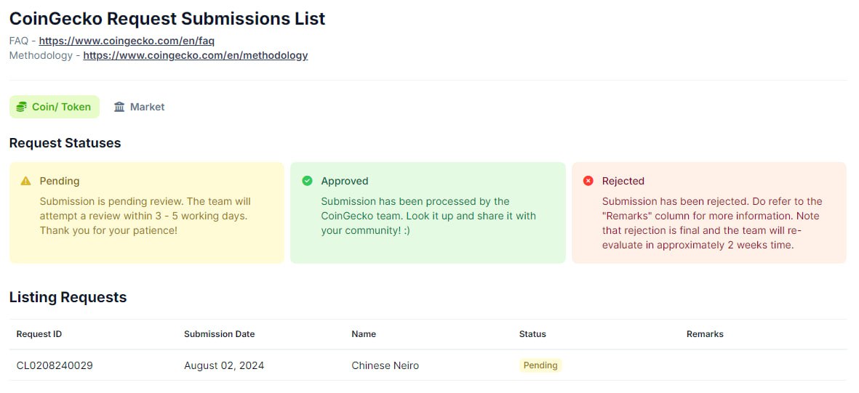
Task: Click the Request ID column header
Action: tap(39, 334)
